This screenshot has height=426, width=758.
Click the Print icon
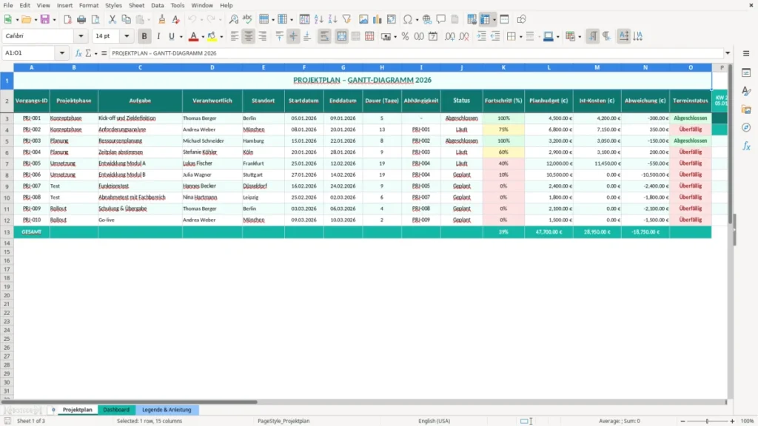81,19
